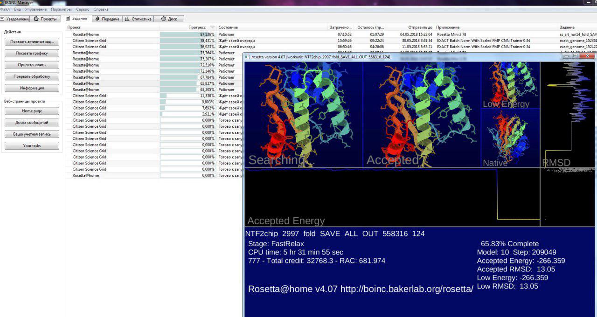Click remaining time 04:26:06
Viewport: 597px width, 317px height.
point(377,47)
